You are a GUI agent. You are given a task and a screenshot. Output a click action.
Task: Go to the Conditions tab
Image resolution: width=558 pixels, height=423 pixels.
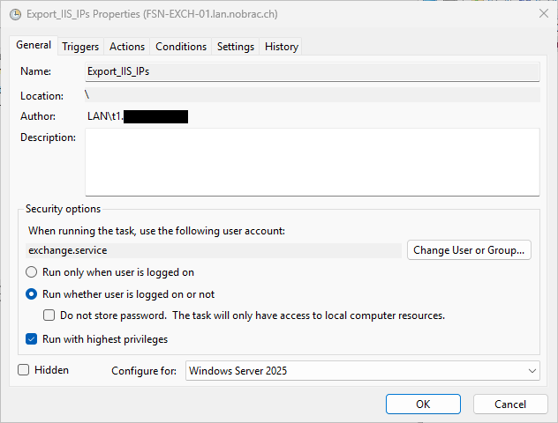click(x=181, y=47)
